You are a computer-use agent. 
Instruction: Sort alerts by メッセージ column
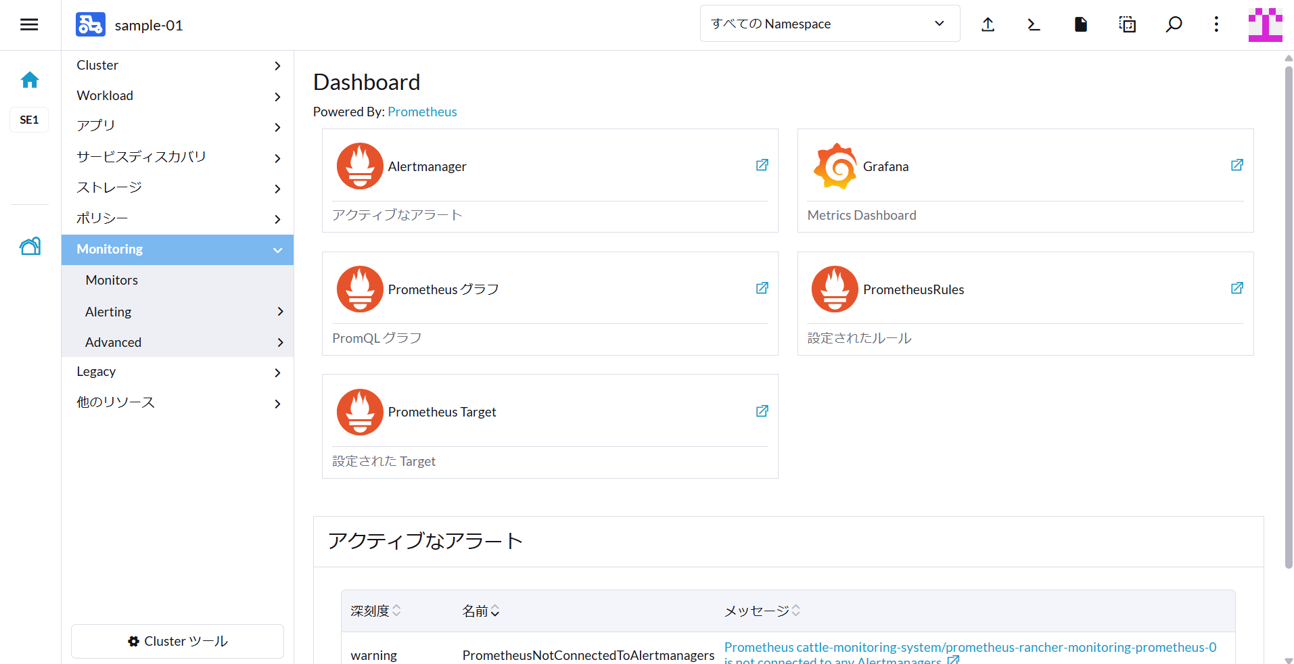tap(762, 611)
